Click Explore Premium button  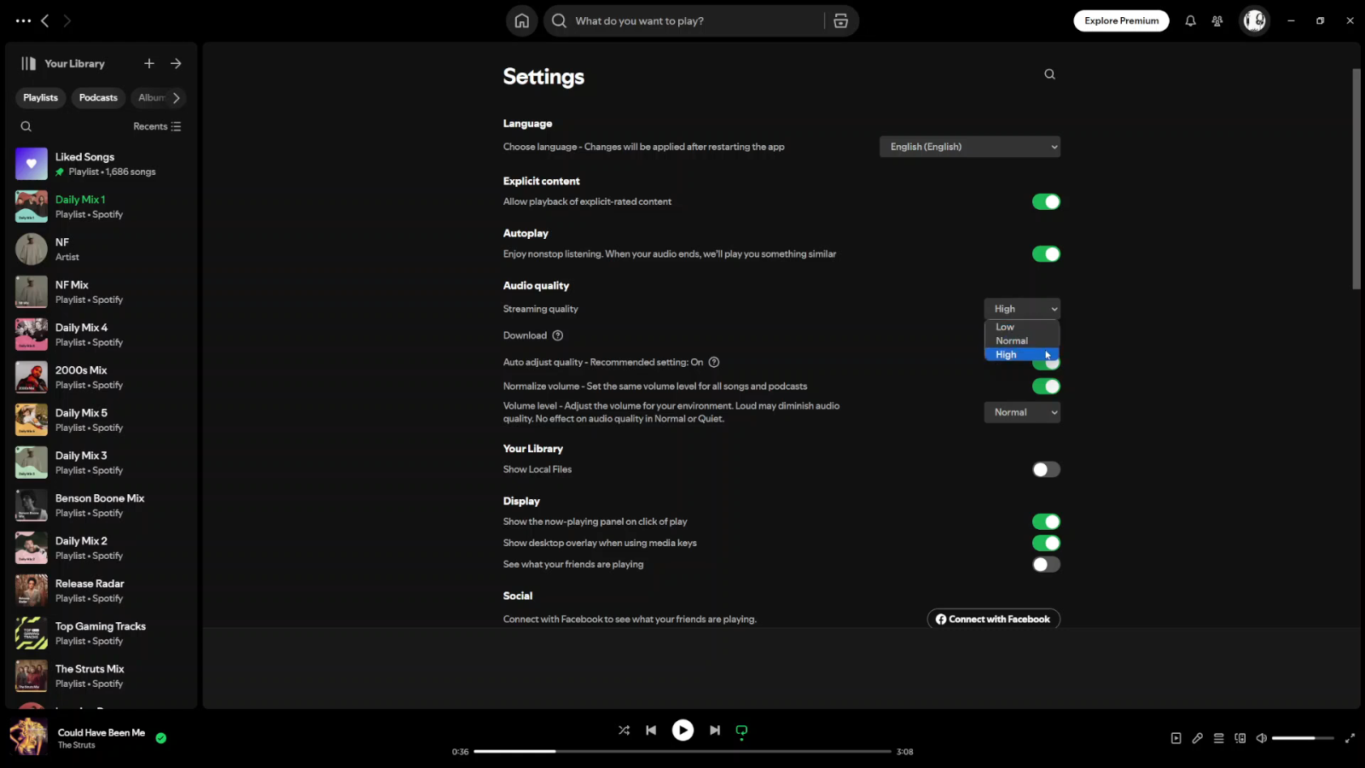click(1121, 20)
